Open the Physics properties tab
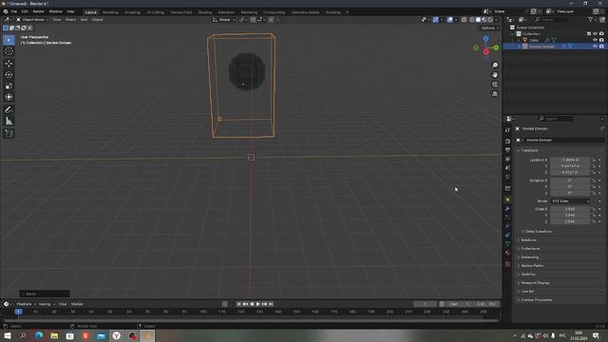 coord(507,226)
